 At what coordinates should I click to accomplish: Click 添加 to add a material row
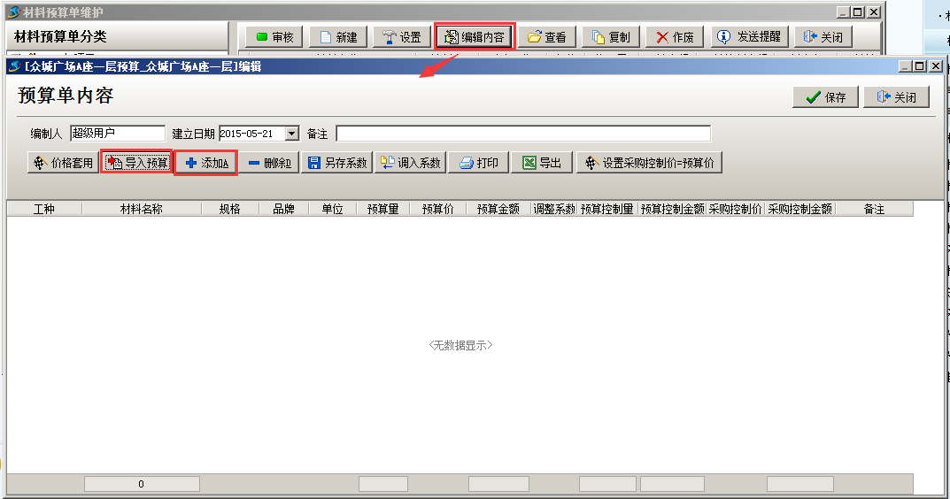click(x=205, y=163)
